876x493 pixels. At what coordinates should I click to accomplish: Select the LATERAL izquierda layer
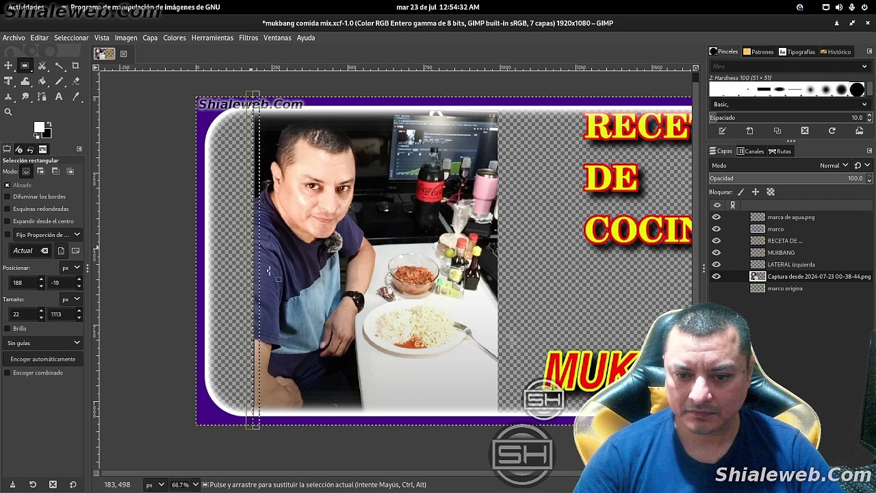click(791, 264)
